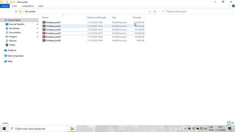Open the Exibir ribbon tab
Image resolution: width=235 pixels, height=132 pixels.
coord(41,6)
